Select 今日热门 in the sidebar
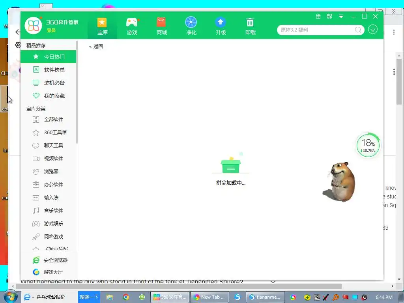Image resolution: width=404 pixels, height=303 pixels. tap(49, 57)
